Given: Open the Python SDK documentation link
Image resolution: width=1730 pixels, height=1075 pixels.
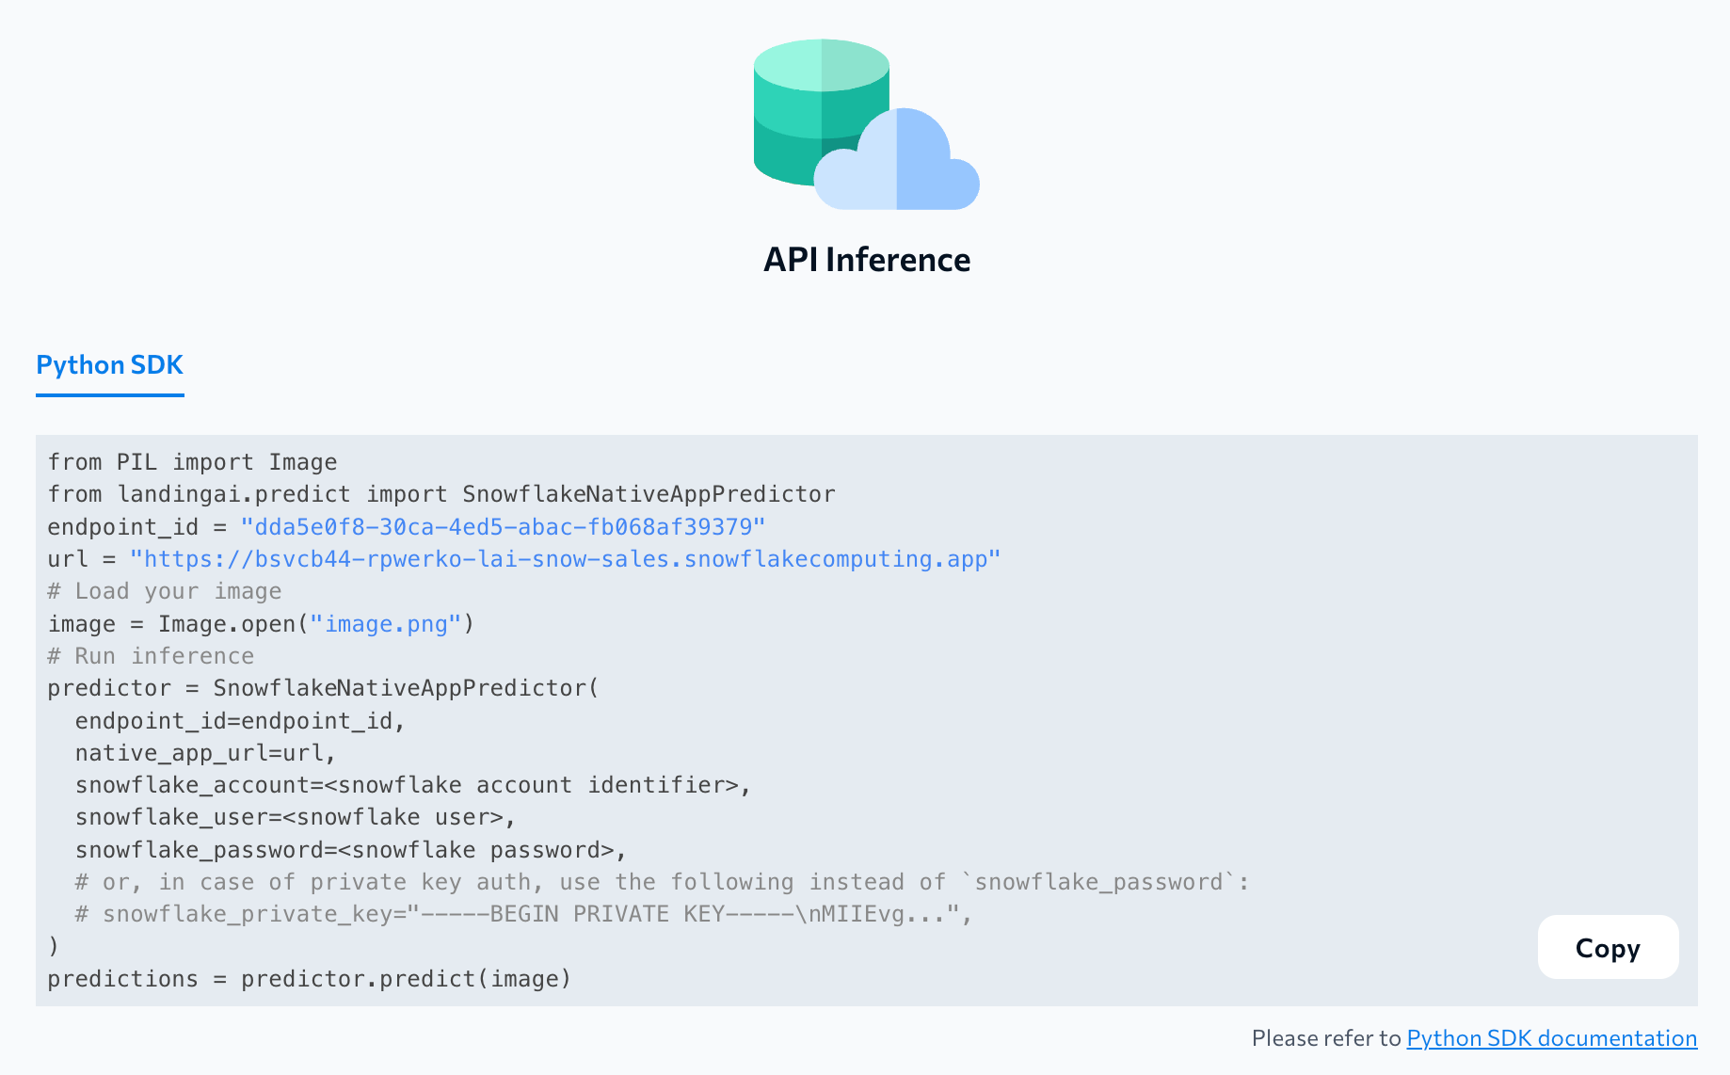Looking at the screenshot, I should pyautogui.click(x=1550, y=1038).
